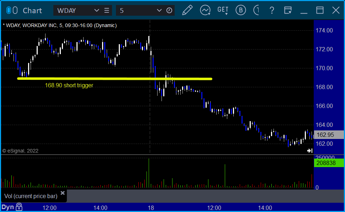Viewport: 345px width, 212px height.
Task: Close the chart window
Action: click(x=336, y=10)
